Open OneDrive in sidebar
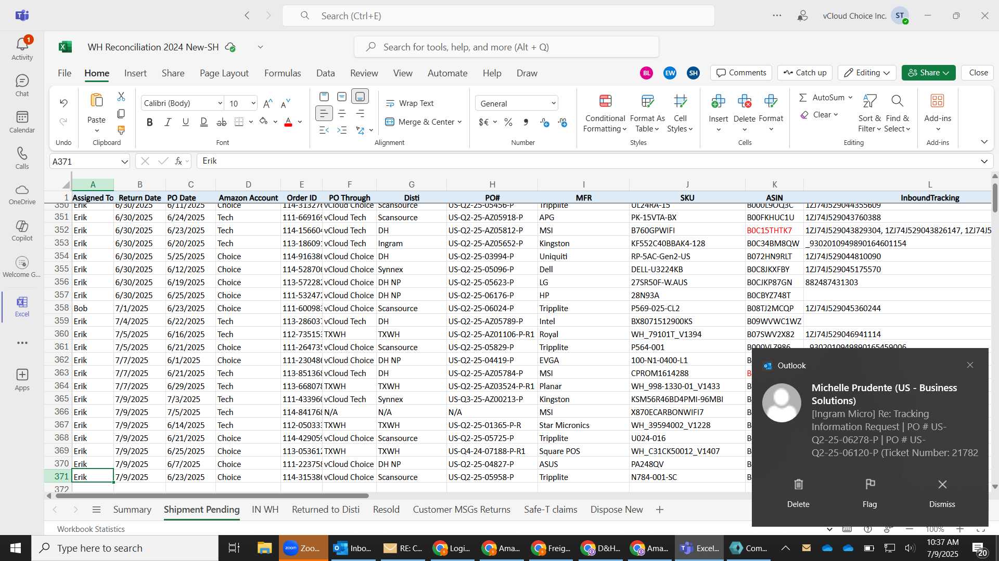This screenshot has height=561, width=999. (x=22, y=194)
